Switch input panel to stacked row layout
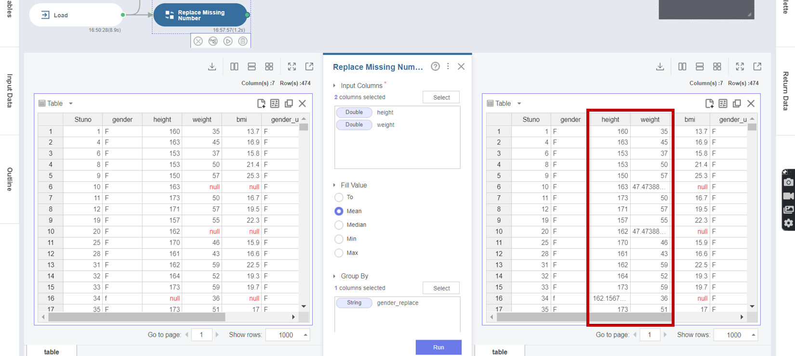Screen dimensions: 795x356 coord(252,66)
